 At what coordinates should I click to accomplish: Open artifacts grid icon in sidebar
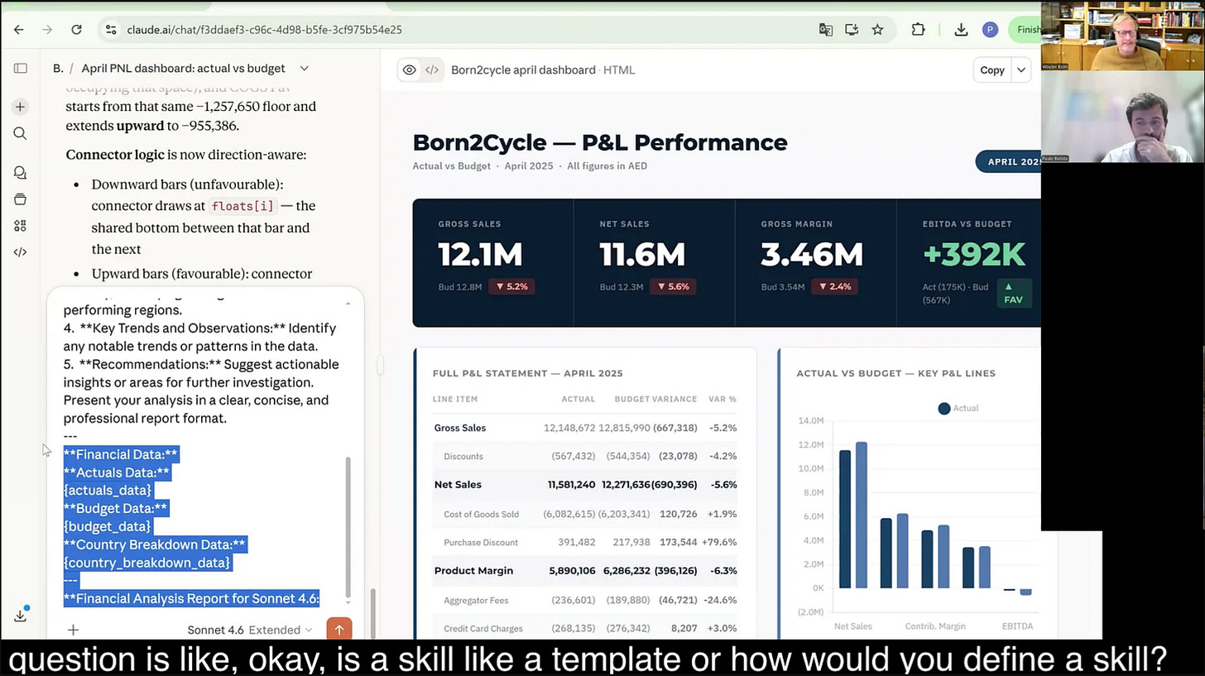pos(20,226)
